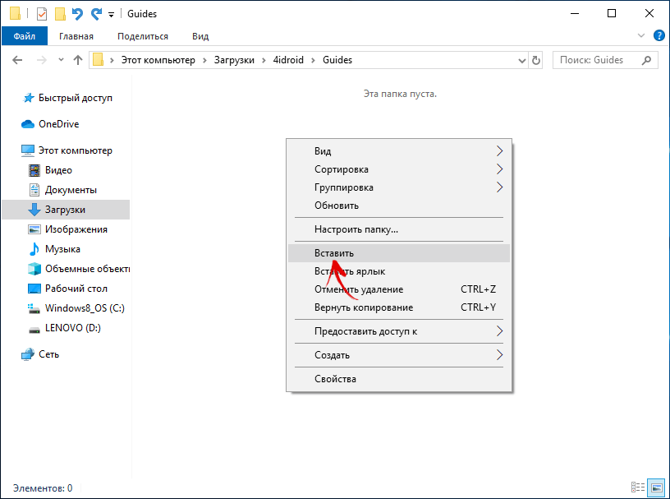The height and width of the screenshot is (499, 670).
Task: Switch to details view in status bar
Action: (638, 488)
